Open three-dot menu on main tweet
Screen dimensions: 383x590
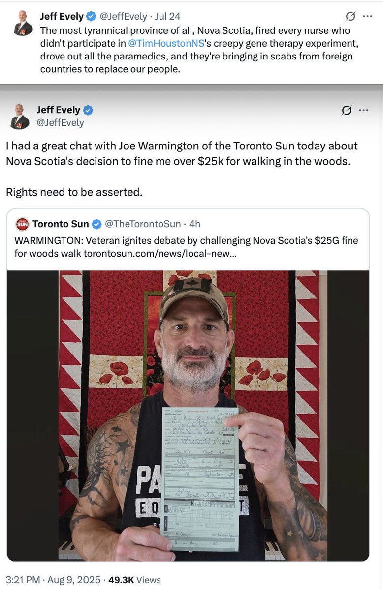[364, 110]
